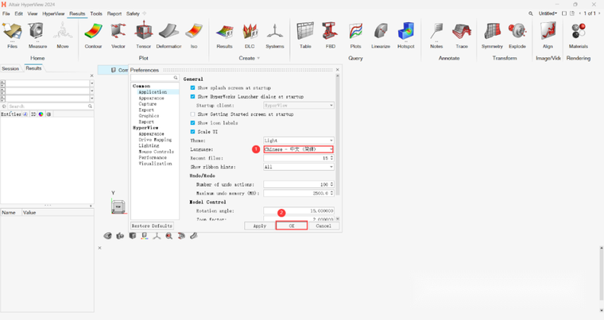Select the Hotspot query tool

click(406, 33)
